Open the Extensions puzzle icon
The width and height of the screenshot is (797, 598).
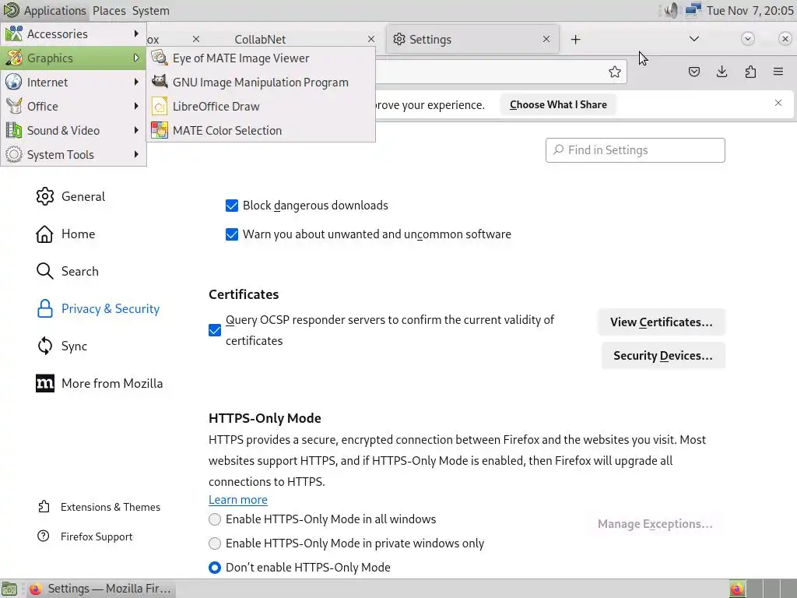[x=750, y=72]
